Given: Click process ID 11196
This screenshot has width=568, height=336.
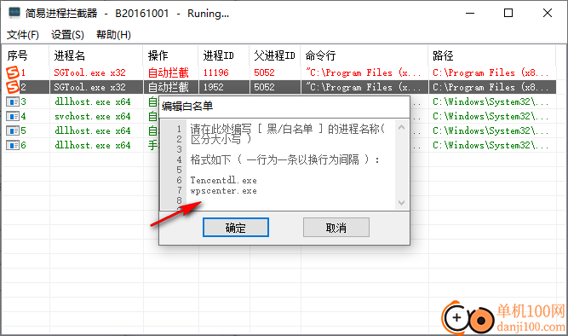Looking at the screenshot, I should click(x=216, y=72).
